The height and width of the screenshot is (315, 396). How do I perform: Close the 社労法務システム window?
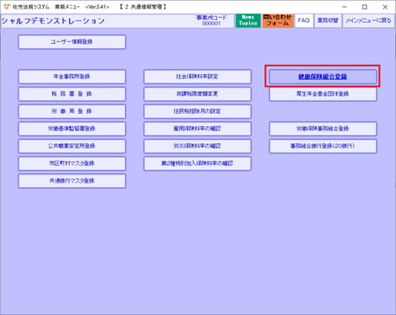pyautogui.click(x=385, y=7)
